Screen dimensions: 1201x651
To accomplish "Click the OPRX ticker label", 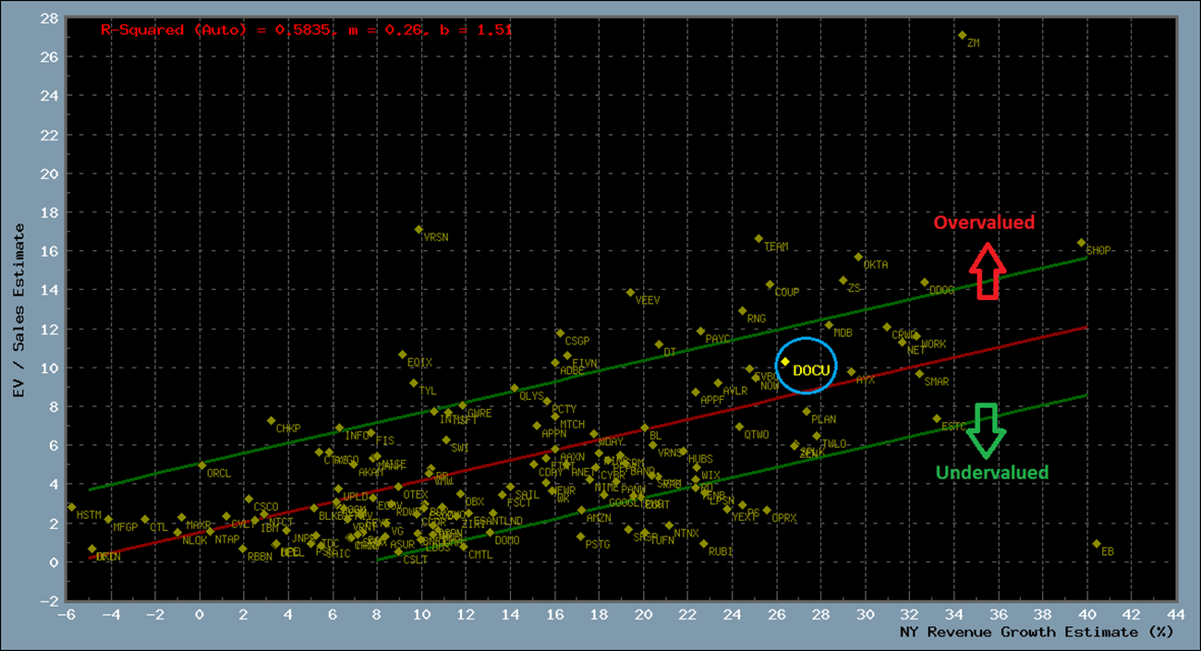I will 784,518.
